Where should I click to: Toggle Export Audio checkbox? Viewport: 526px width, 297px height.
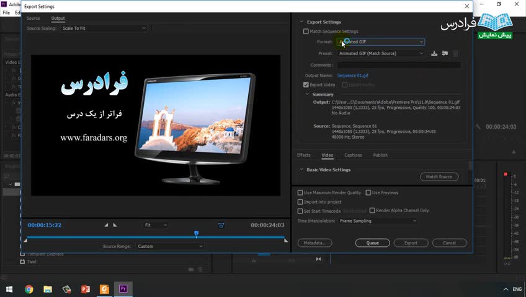point(344,85)
